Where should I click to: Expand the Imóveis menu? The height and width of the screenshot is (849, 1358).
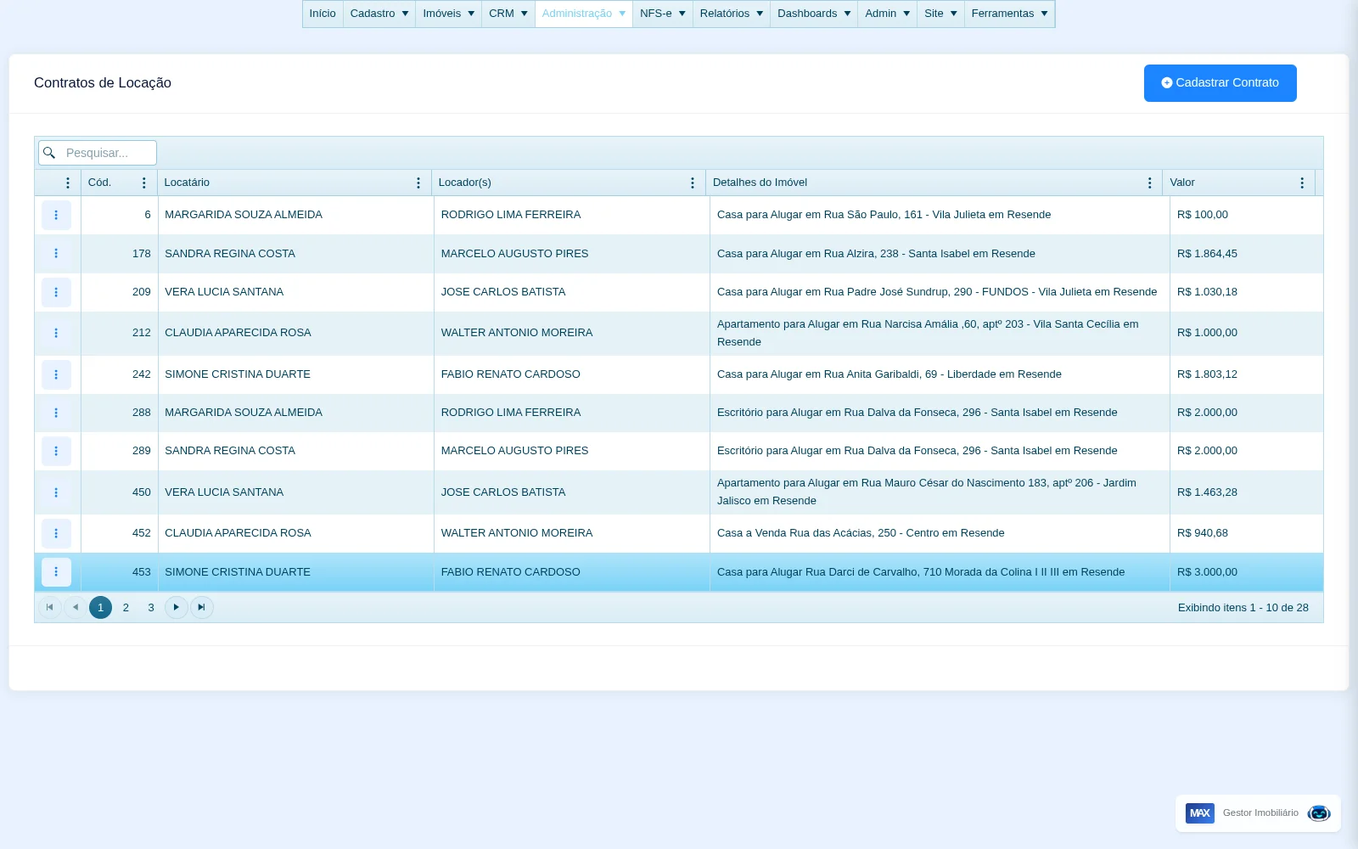click(x=449, y=14)
